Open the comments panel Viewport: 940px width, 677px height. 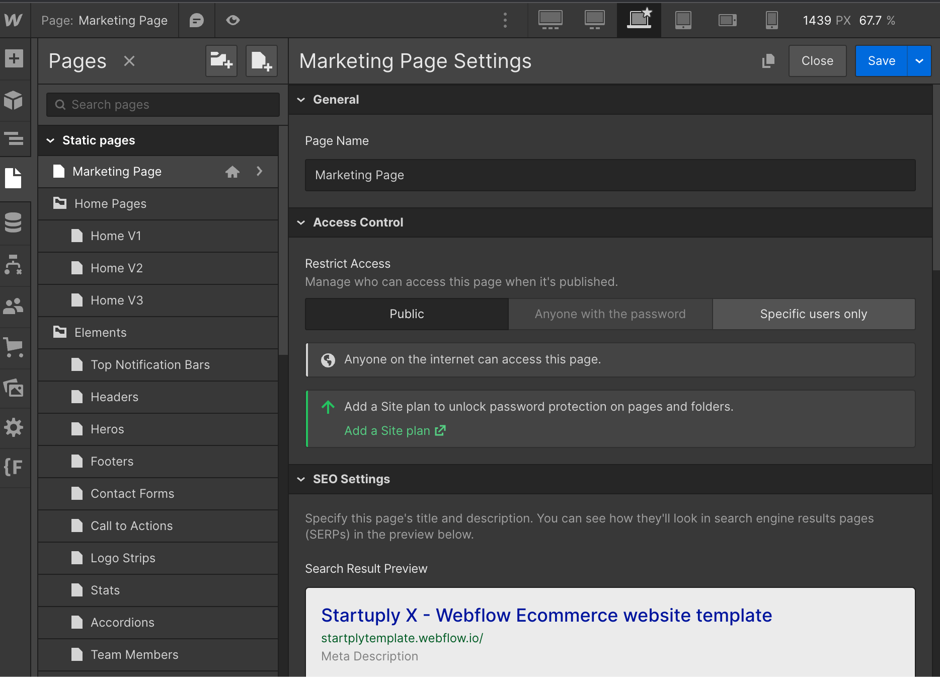(x=196, y=20)
